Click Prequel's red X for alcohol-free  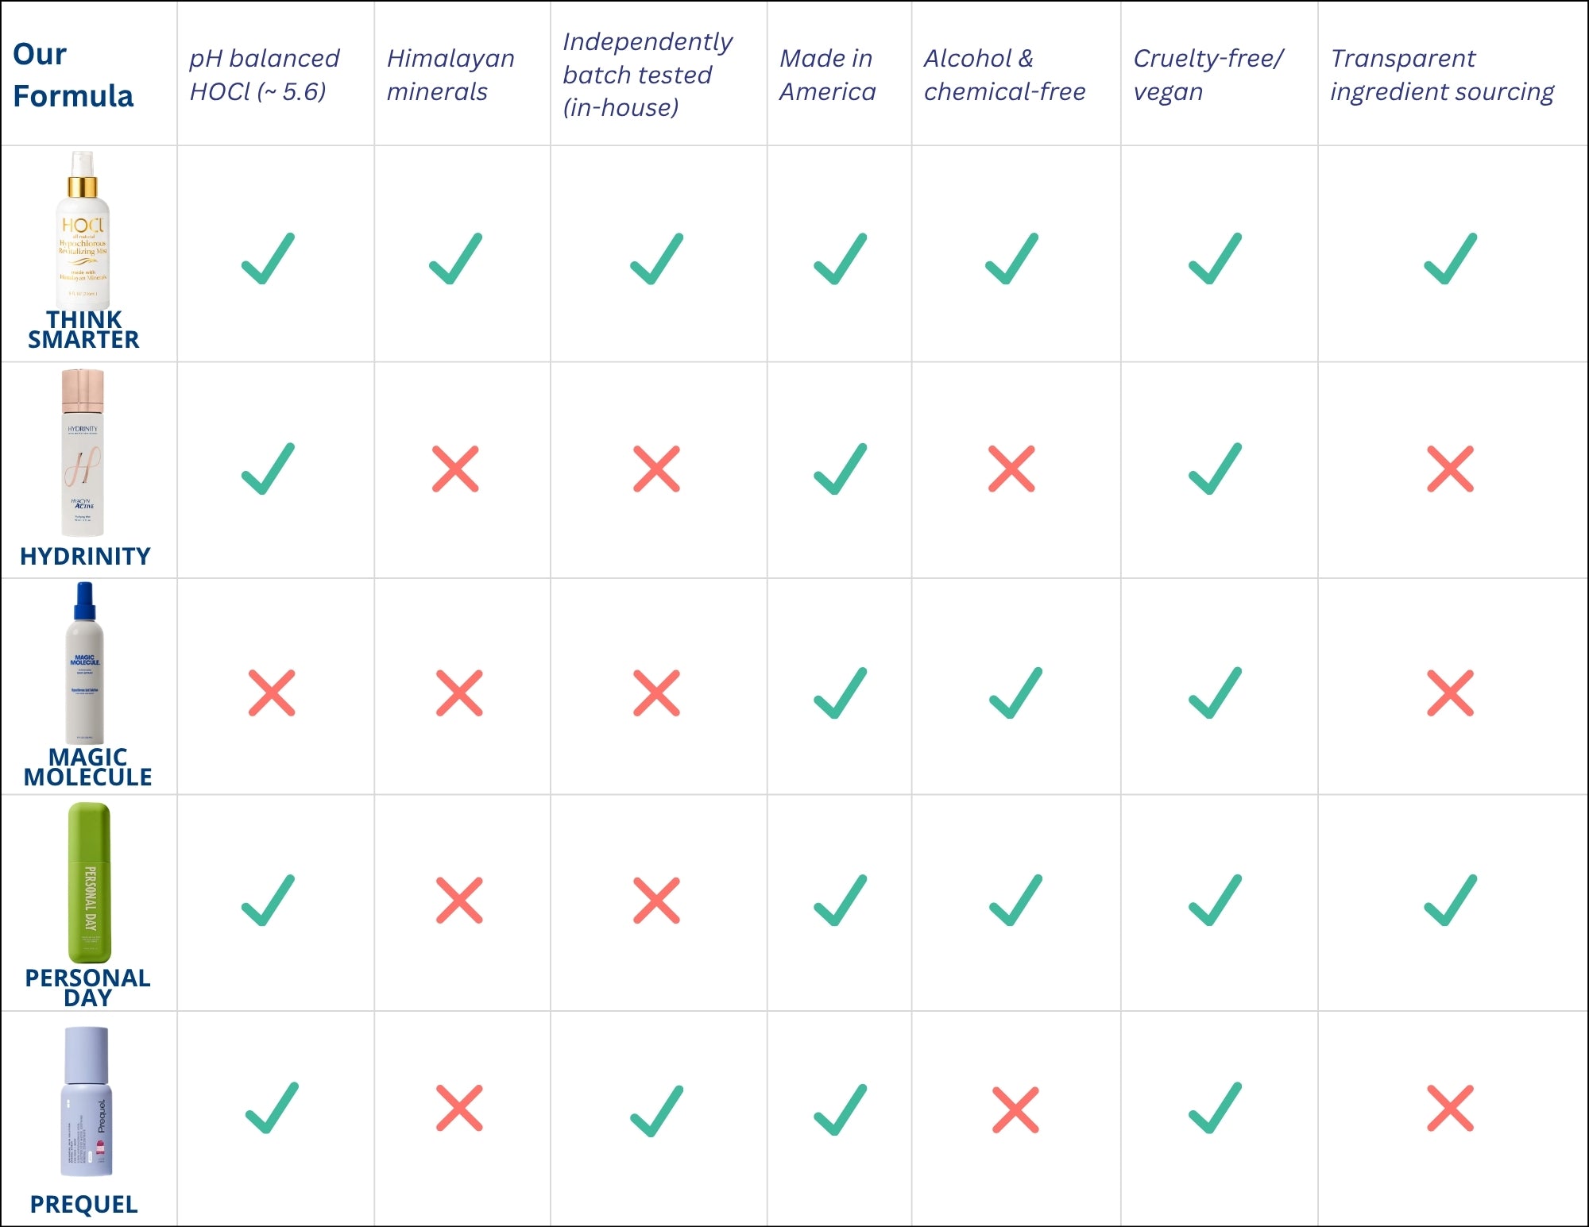coord(1015,1109)
